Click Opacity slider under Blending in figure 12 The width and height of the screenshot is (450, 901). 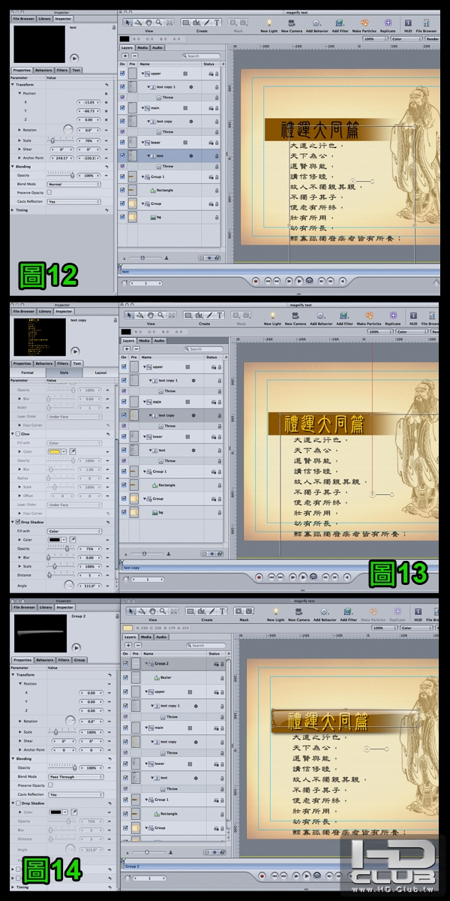click(61, 175)
